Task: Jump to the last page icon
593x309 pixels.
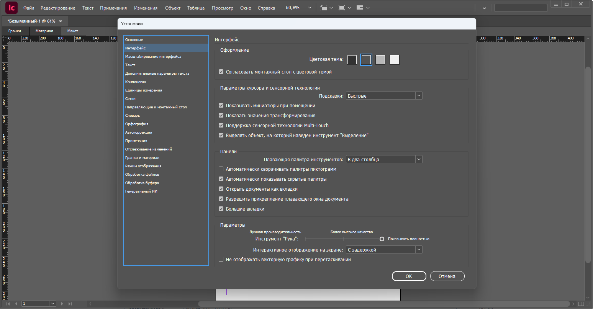Action: point(70,304)
